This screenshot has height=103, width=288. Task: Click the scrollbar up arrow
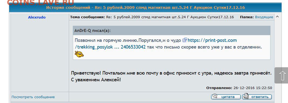coord(277,17)
